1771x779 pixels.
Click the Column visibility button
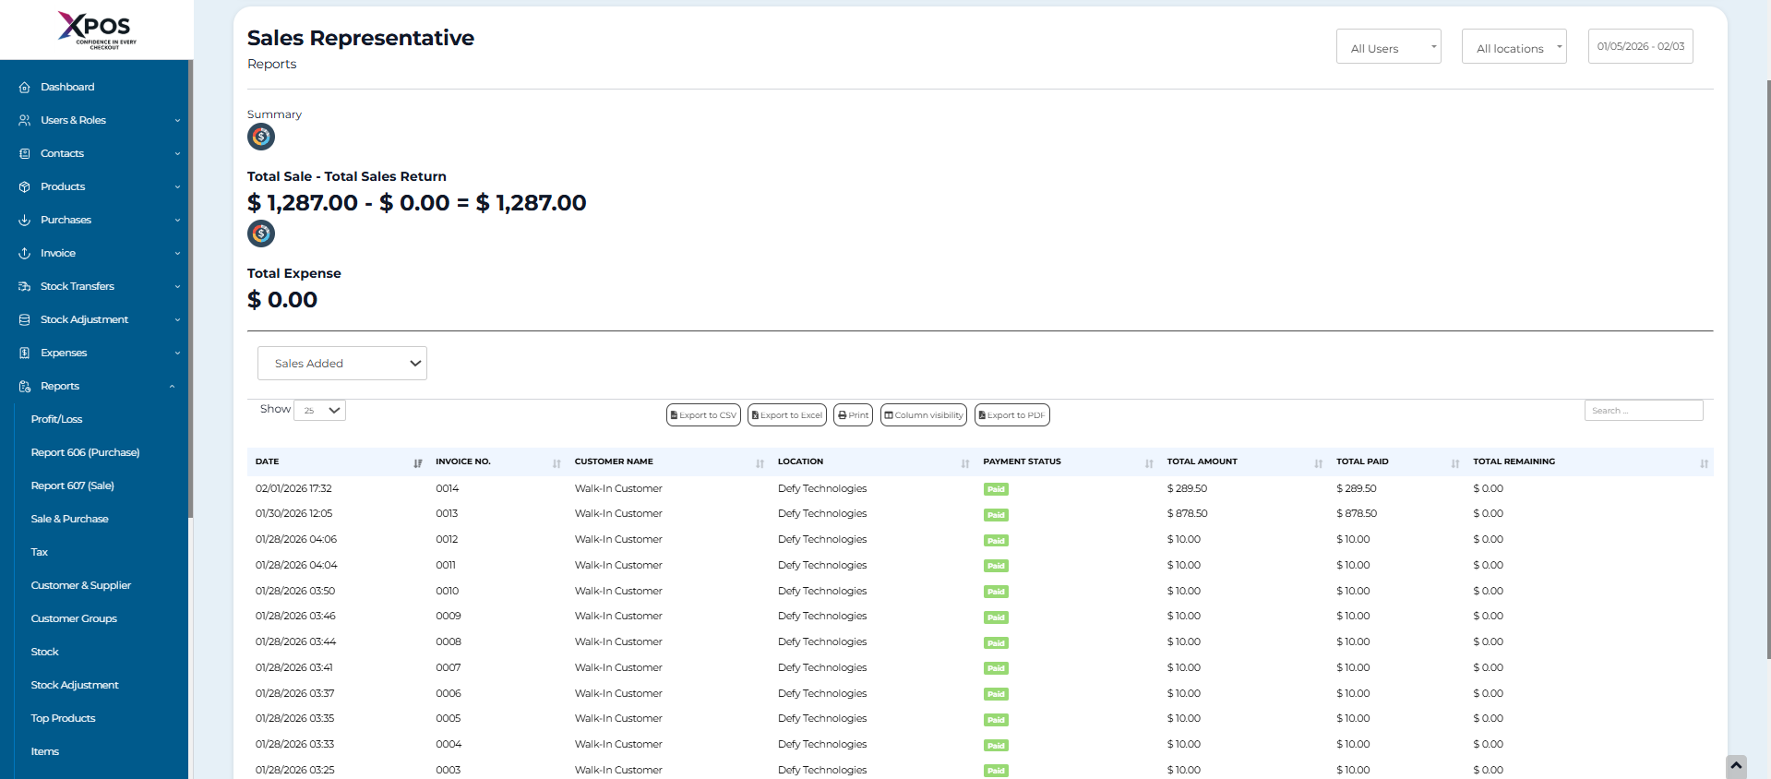pyautogui.click(x=923, y=415)
